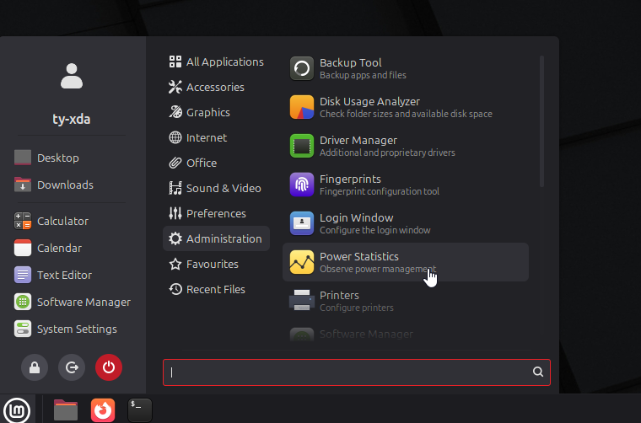Open the Backup Tool icon
The height and width of the screenshot is (423, 641).
(x=302, y=68)
